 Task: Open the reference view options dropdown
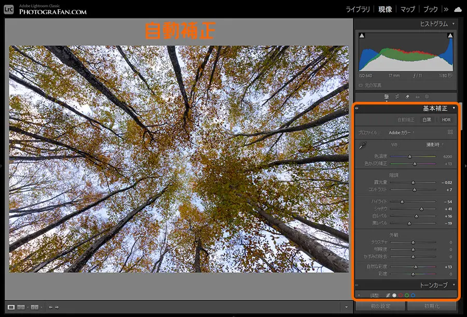point(28,307)
